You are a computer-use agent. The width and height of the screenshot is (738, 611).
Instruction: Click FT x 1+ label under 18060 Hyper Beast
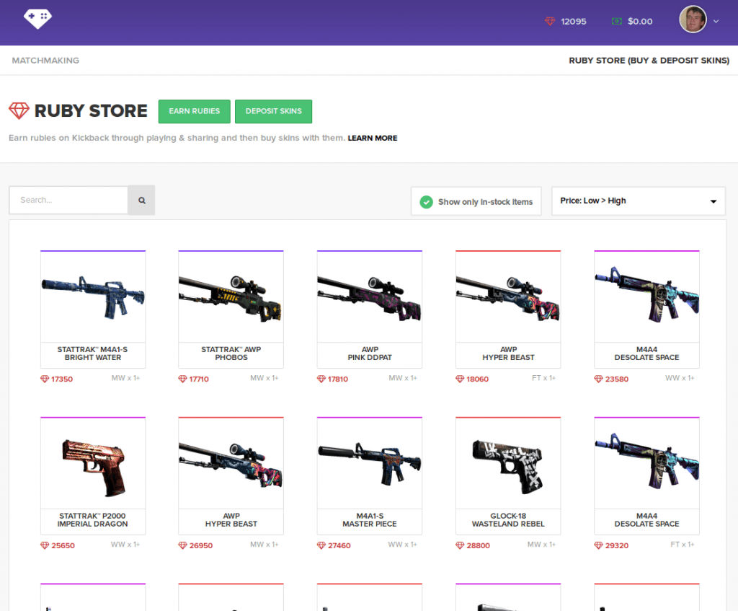tap(543, 378)
